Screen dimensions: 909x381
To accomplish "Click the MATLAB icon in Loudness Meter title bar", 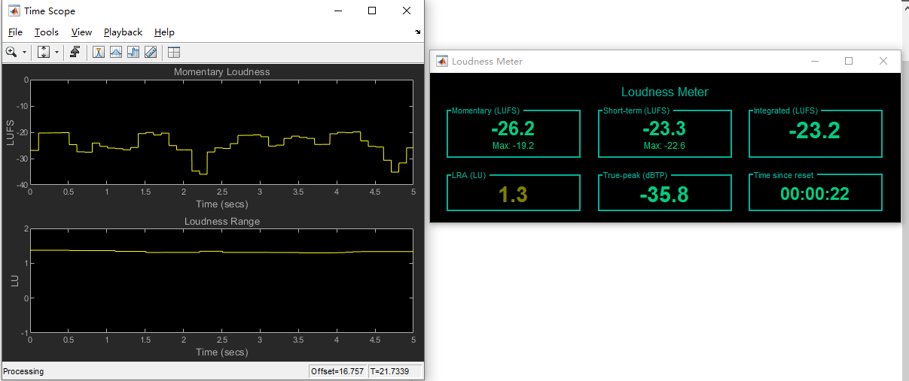I will pos(442,62).
